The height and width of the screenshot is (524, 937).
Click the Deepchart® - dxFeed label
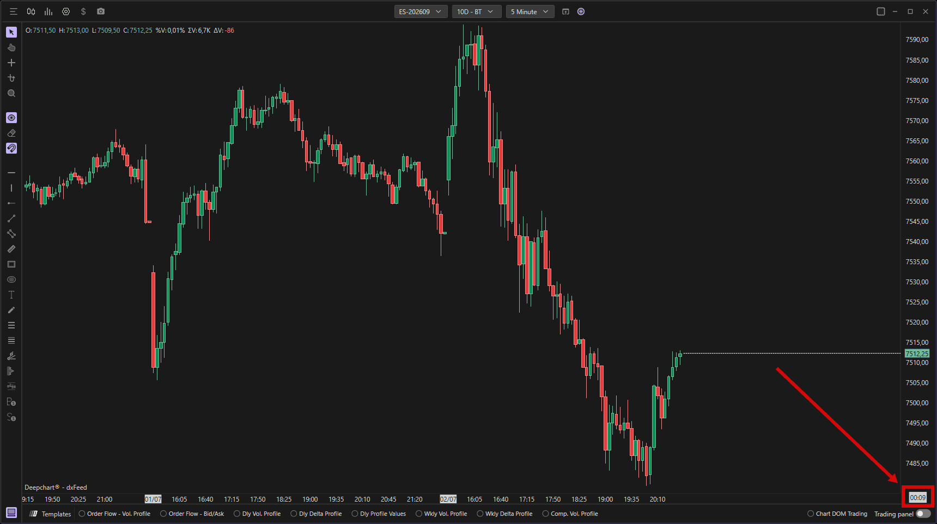[x=56, y=488]
